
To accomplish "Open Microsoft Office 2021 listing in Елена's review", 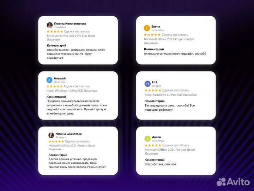I will click(169, 39).
